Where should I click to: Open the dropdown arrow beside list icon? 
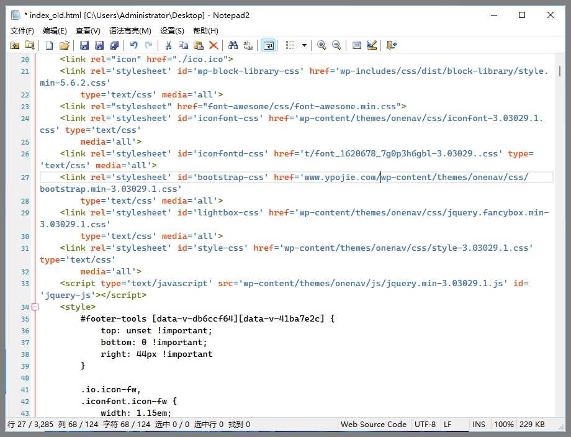(304, 45)
